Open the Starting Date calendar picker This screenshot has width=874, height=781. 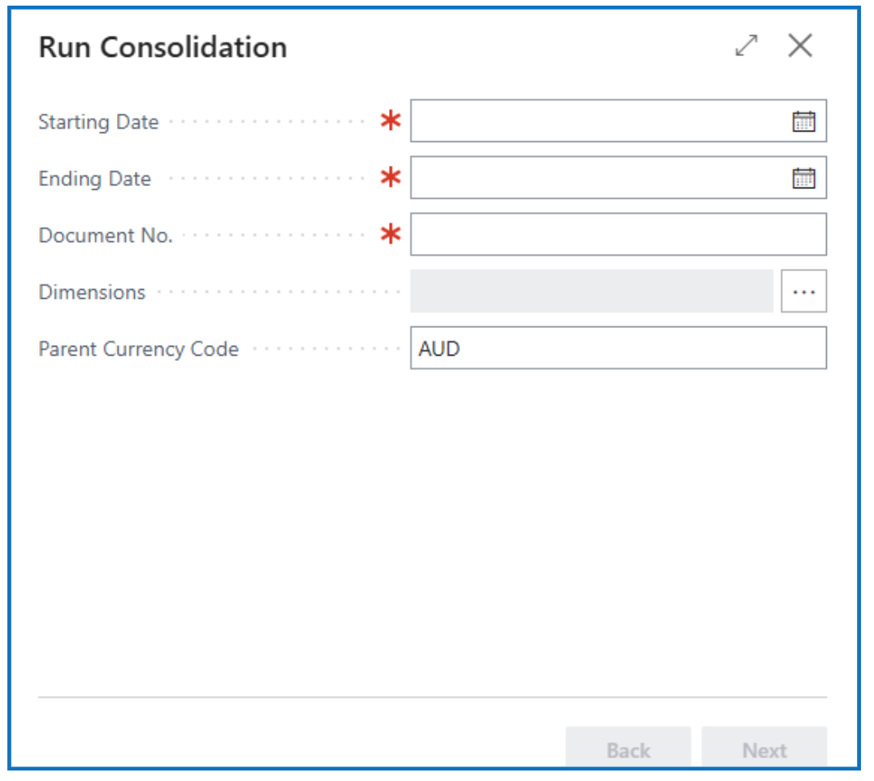(x=803, y=122)
